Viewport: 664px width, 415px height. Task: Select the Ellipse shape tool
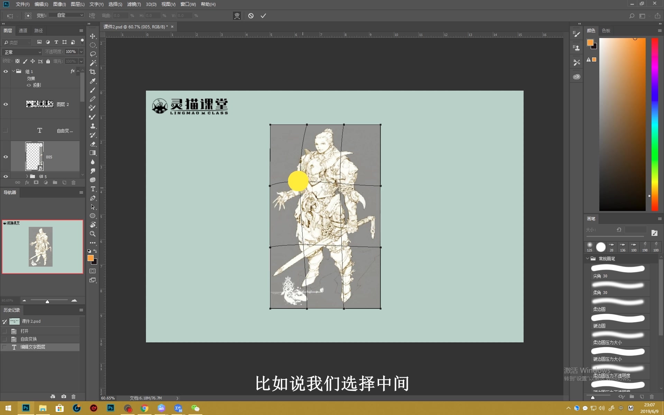pos(93,216)
